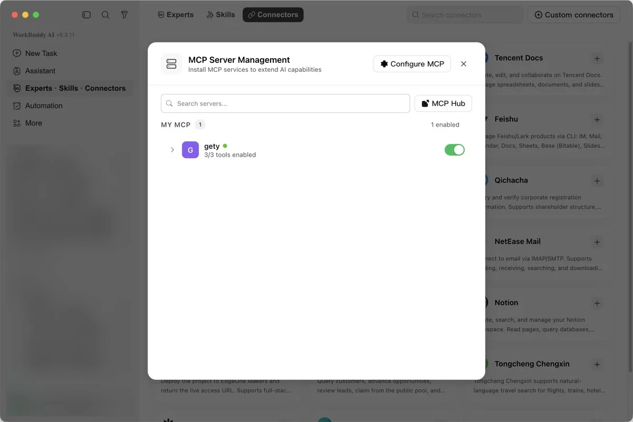Click the yellow macOS minimize window button
Image resolution: width=633 pixels, height=422 pixels.
click(x=25, y=15)
